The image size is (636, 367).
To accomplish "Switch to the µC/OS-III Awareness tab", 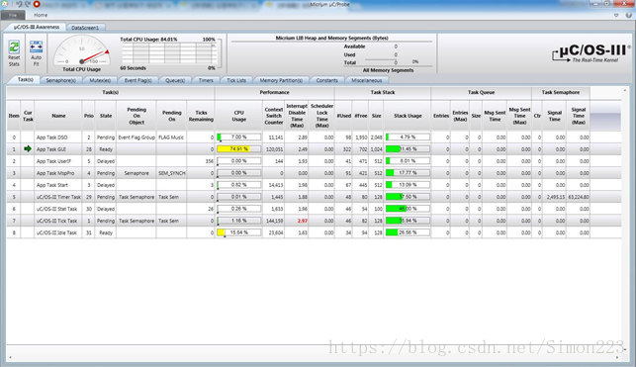I will point(36,27).
